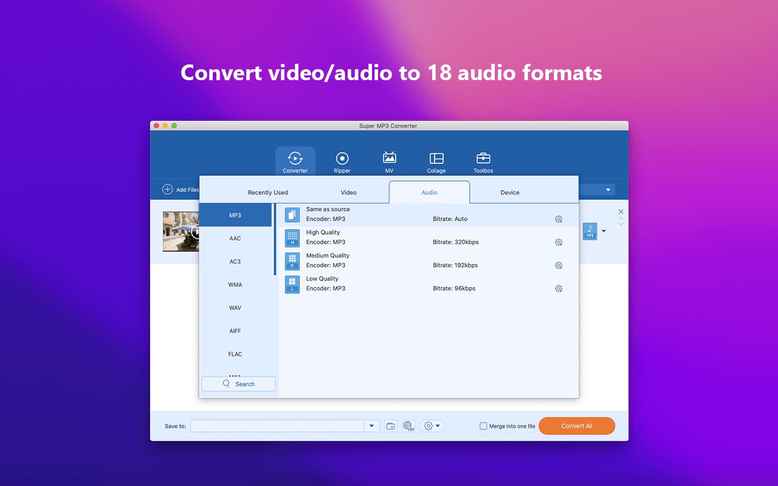Select AIFF in the format list
This screenshot has width=778, height=486.
click(x=235, y=330)
